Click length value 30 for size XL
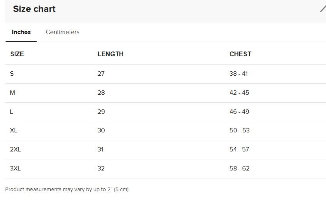The height and width of the screenshot is (201, 326). (101, 130)
